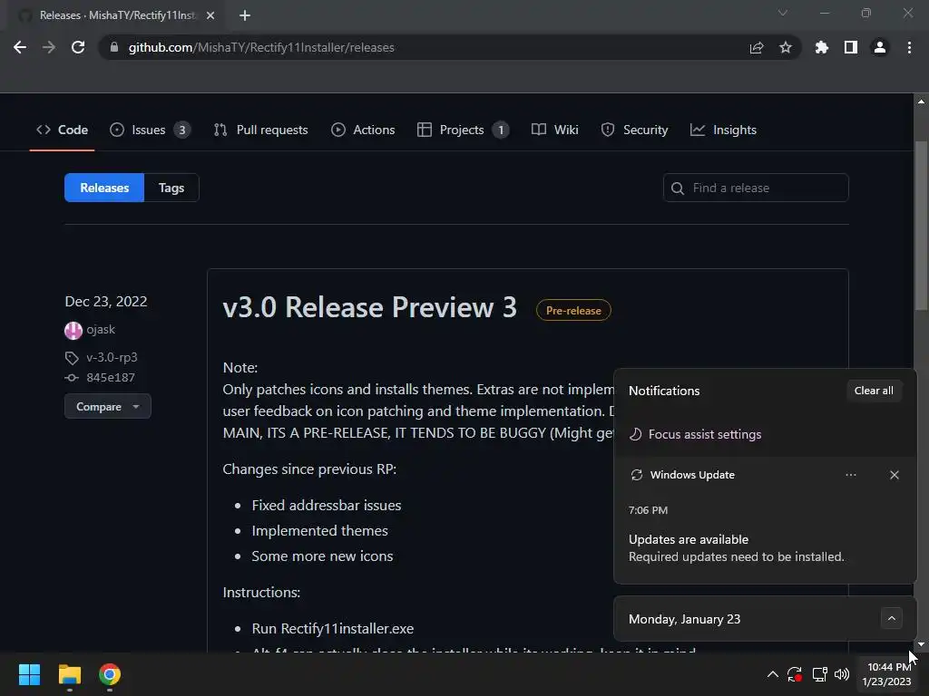Image resolution: width=929 pixels, height=696 pixels.
Task: Click the Windows Update tray icon
Action: [x=795, y=674]
